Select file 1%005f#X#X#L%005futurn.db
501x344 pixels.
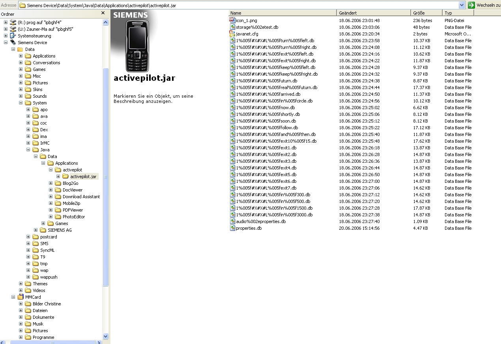coord(266,81)
